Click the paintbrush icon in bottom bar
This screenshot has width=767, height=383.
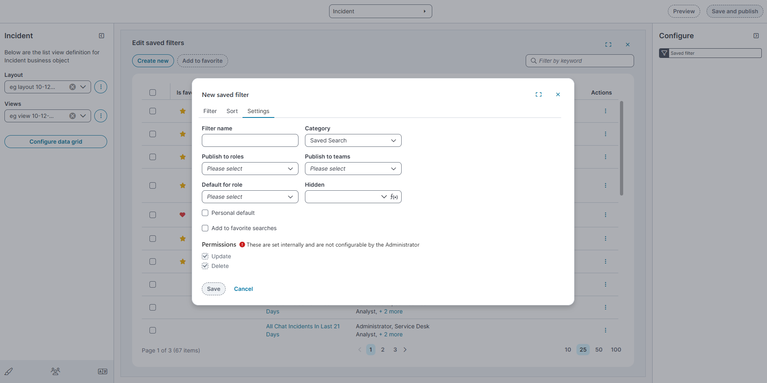click(9, 371)
